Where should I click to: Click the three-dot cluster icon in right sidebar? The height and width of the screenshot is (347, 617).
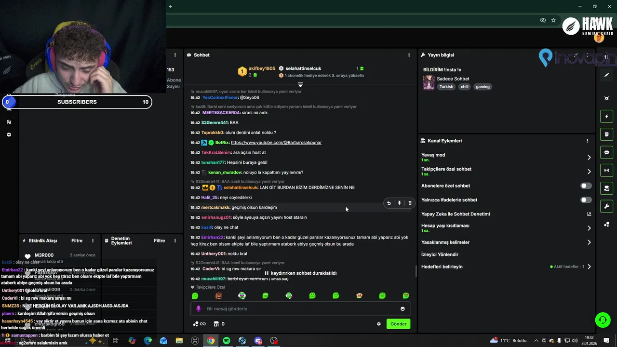click(606, 224)
